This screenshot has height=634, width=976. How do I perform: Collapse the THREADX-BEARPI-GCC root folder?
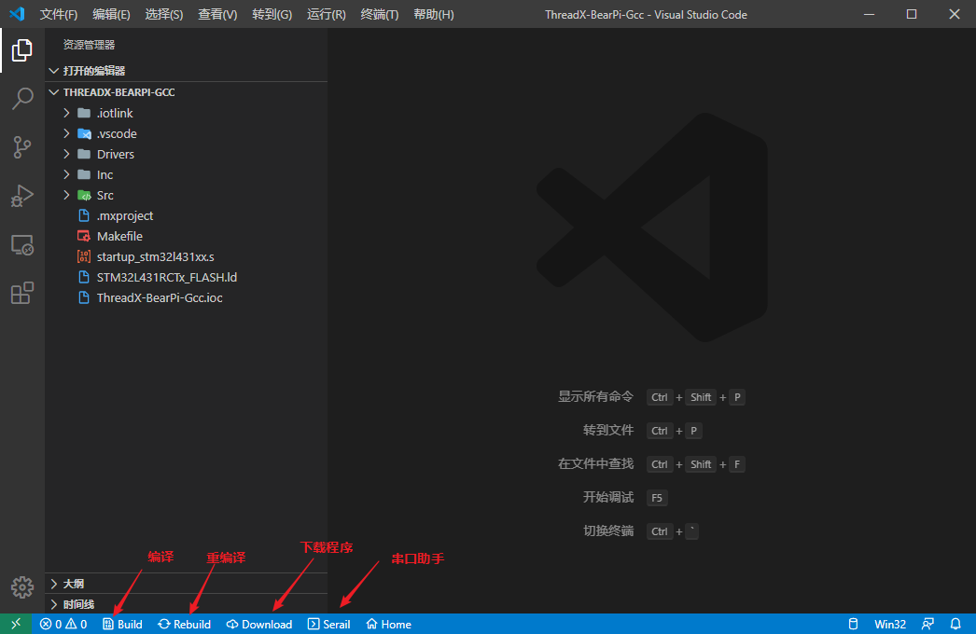186,92
